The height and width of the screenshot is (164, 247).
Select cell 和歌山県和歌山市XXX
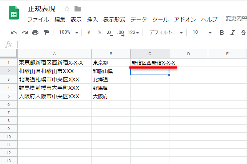55,71
